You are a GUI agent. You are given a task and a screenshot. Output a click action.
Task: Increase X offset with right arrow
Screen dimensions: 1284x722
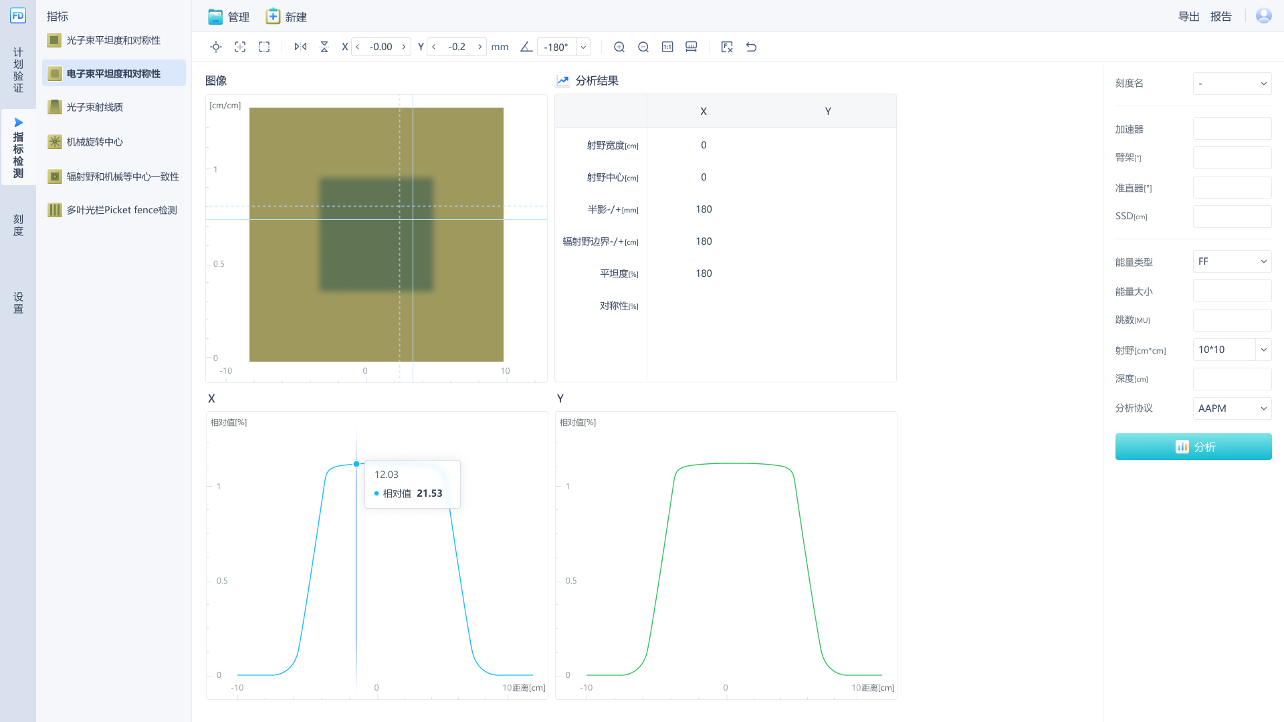pyautogui.click(x=404, y=47)
